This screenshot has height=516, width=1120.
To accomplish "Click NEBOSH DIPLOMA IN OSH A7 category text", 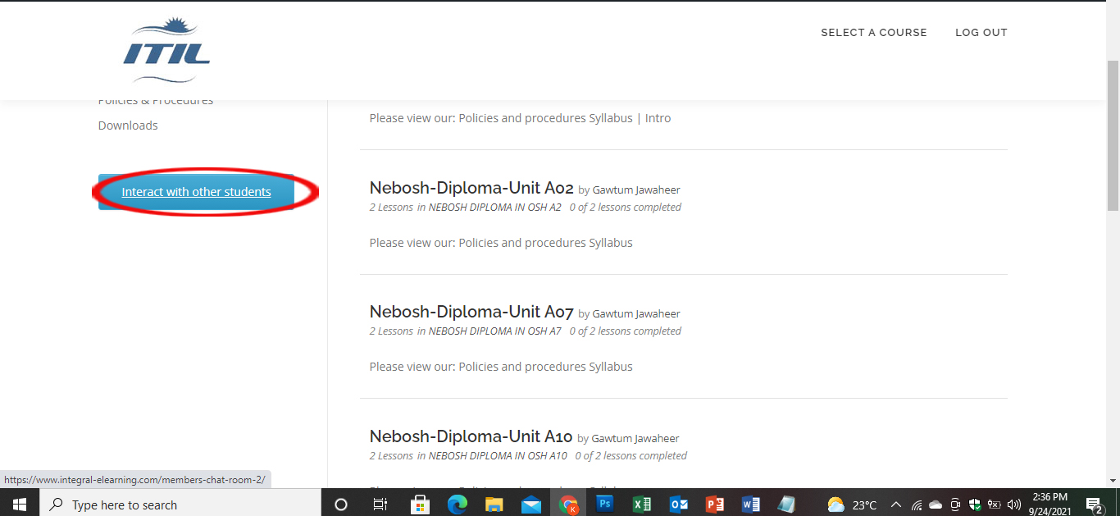I will [494, 331].
